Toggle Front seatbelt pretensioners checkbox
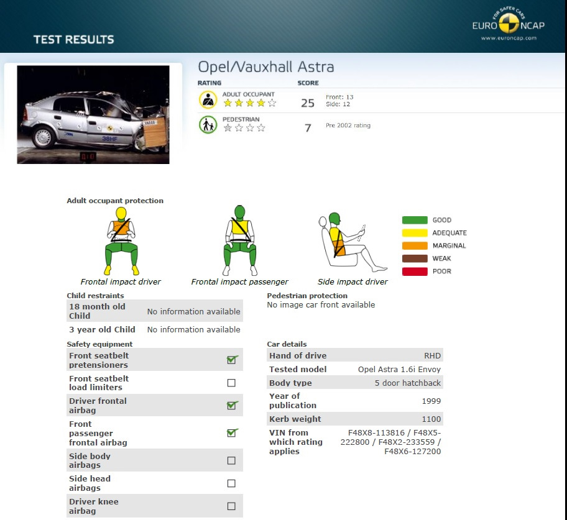Screen dimensions: 567x520 [x=231, y=360]
